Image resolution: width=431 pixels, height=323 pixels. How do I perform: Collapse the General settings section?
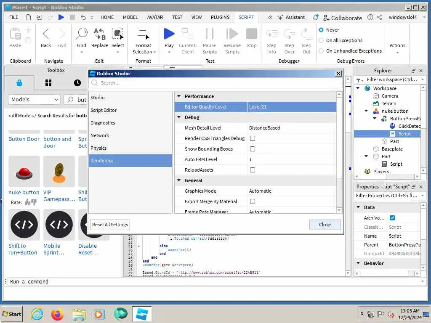point(179,180)
